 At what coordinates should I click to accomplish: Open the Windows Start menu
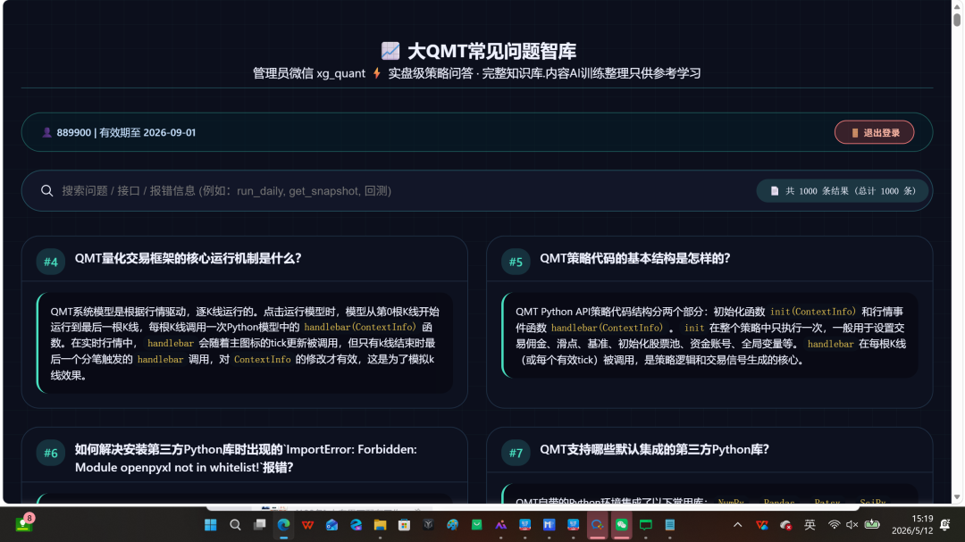(x=211, y=525)
